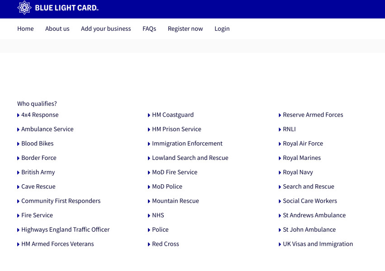This screenshot has width=385, height=271.
Task: Pick Royal Marines entry
Action: click(302, 158)
